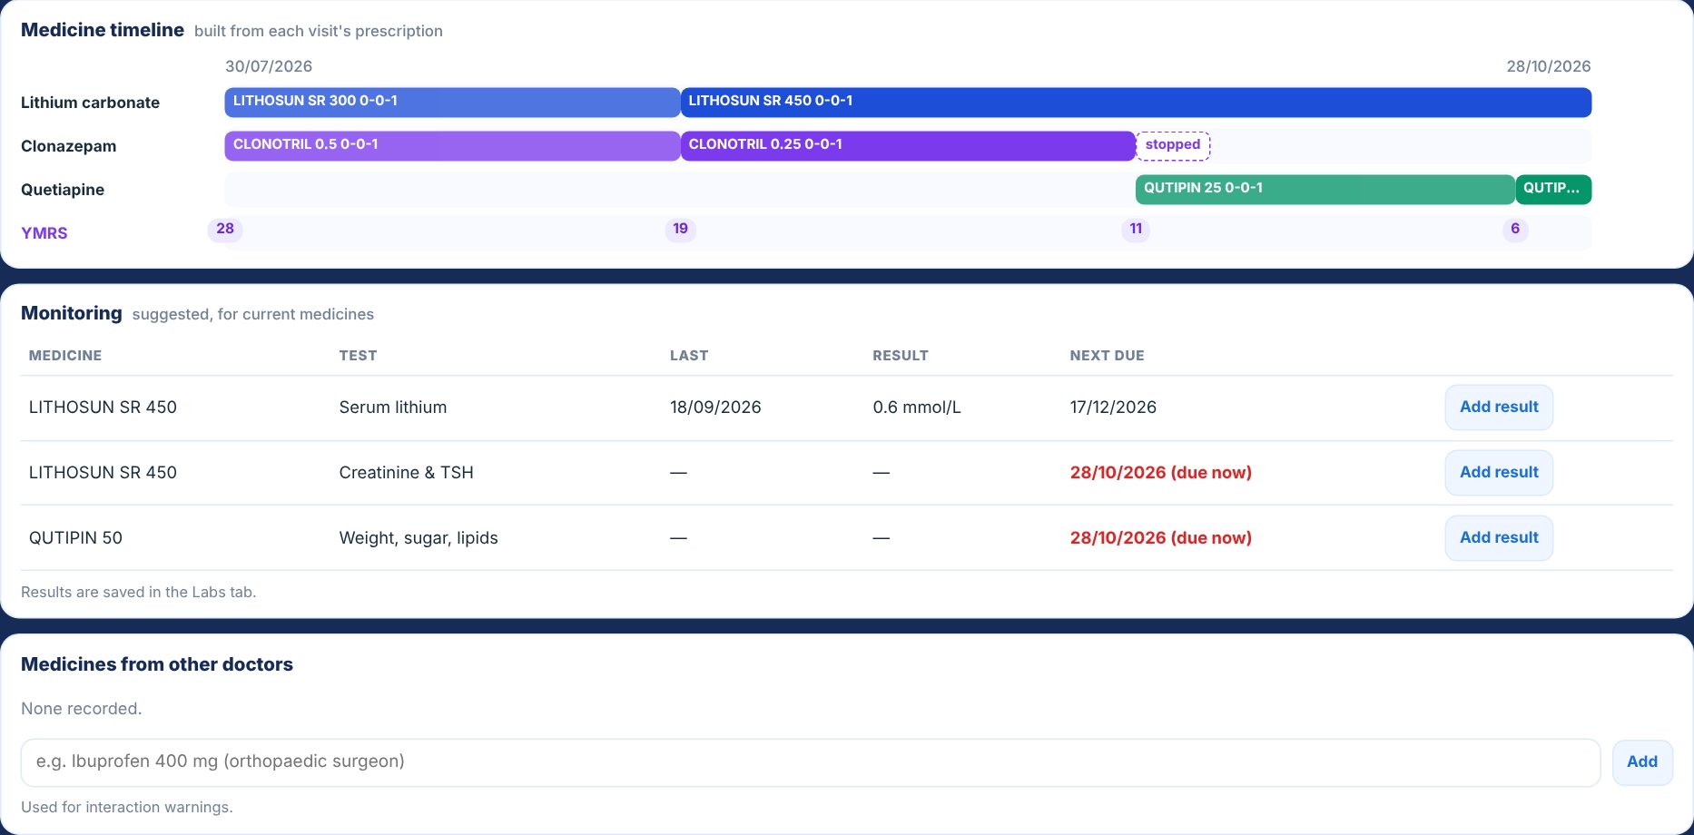
Task: Click 'Results are saved in the Labs tab' note
Action: pyautogui.click(x=139, y=593)
